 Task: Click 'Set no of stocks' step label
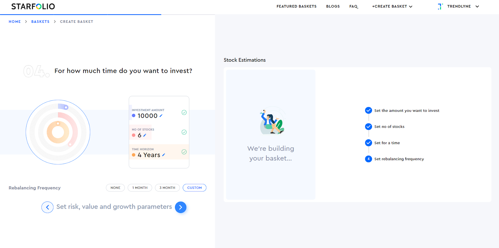pos(389,126)
